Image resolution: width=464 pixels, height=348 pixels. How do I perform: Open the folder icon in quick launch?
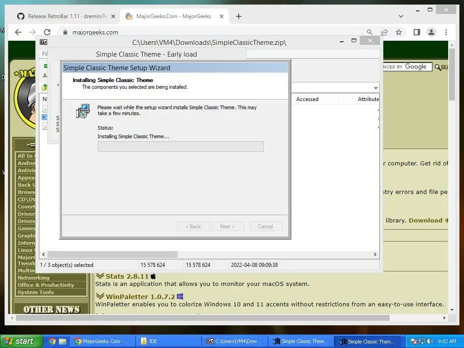(63, 342)
